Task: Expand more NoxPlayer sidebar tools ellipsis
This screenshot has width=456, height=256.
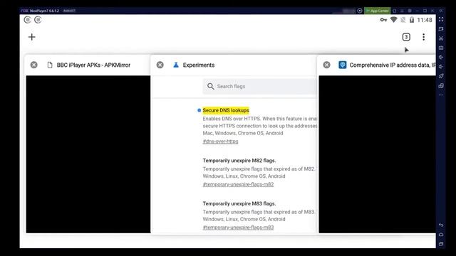Action: tap(441, 95)
